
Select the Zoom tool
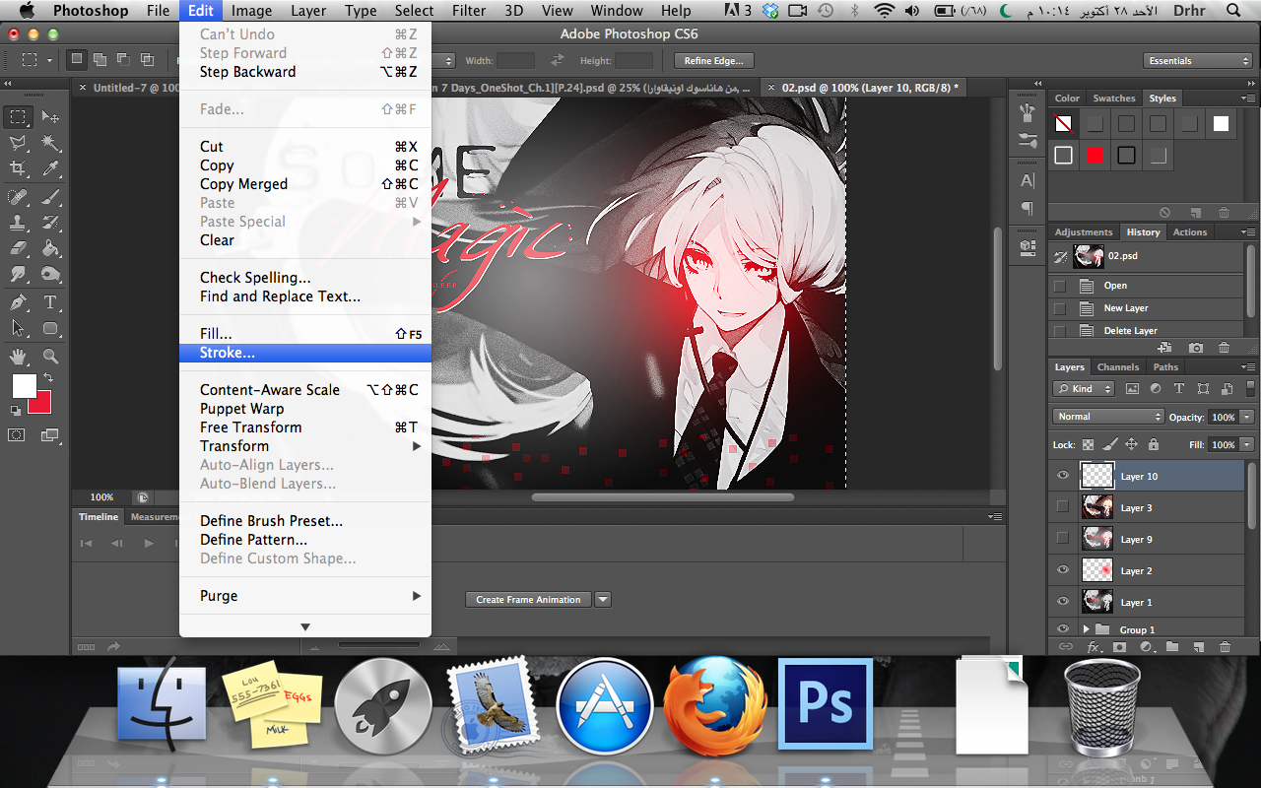point(51,356)
